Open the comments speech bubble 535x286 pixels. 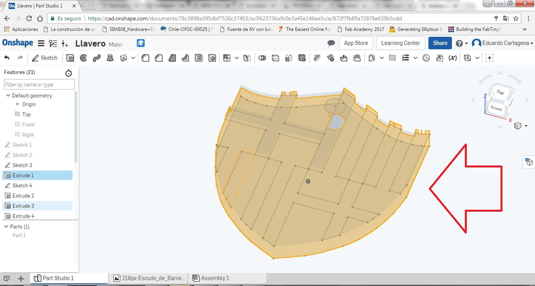331,43
